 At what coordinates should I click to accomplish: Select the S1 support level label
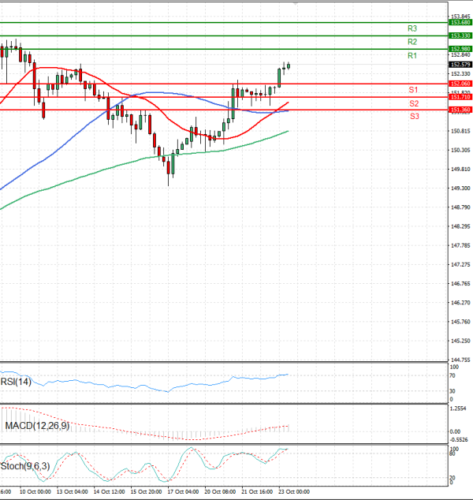(413, 90)
